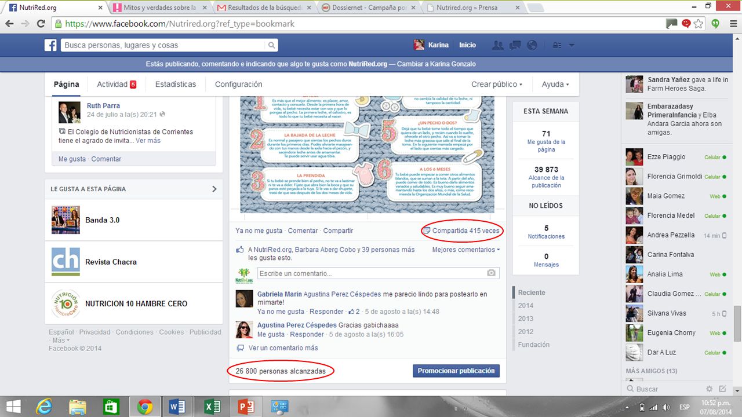Jump to 2012 in the timeline
The height and width of the screenshot is (417, 742).
tap(526, 332)
